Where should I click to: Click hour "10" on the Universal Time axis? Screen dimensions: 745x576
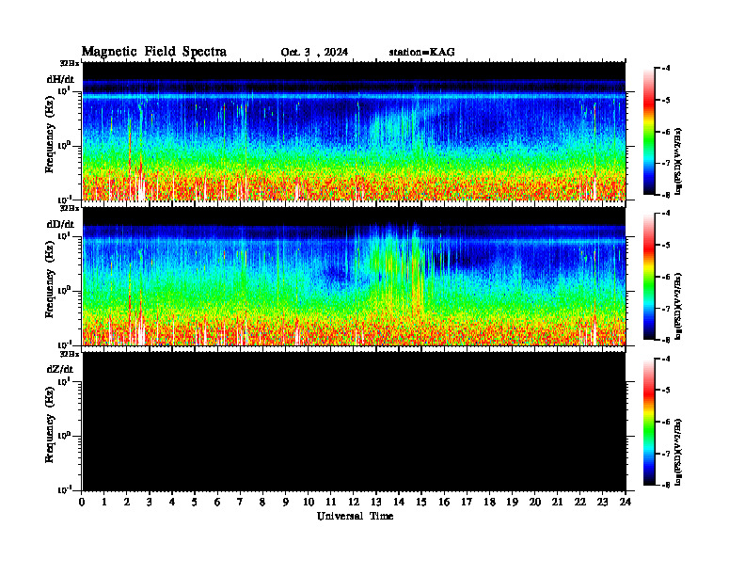coord(309,502)
